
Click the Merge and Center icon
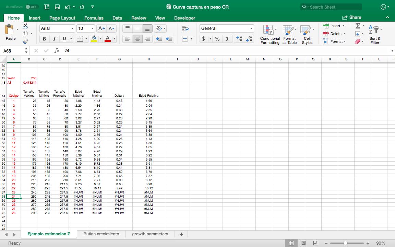pos(185,38)
